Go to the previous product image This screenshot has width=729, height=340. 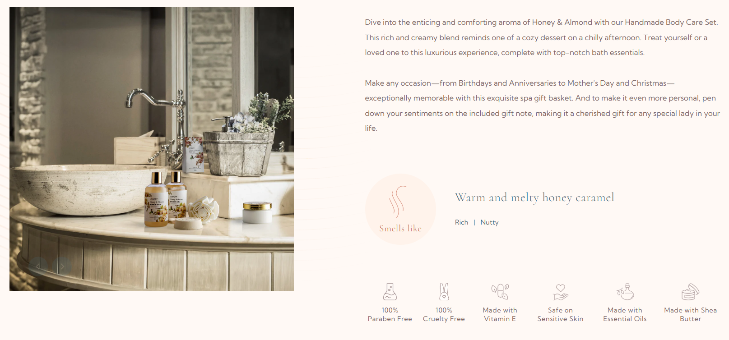pyautogui.click(x=38, y=266)
